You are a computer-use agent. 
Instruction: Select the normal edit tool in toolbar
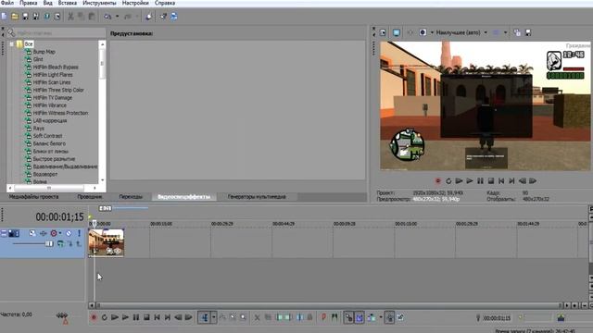click(x=205, y=317)
